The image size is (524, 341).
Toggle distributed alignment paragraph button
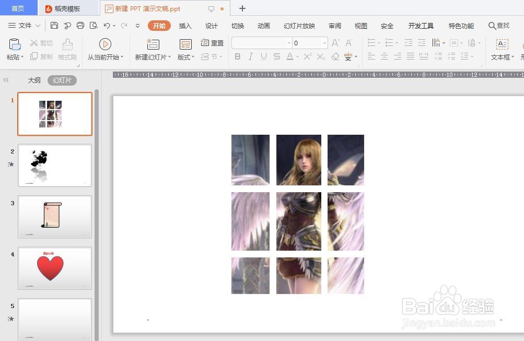(423, 56)
